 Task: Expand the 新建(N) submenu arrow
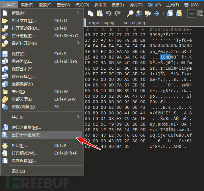78,13
